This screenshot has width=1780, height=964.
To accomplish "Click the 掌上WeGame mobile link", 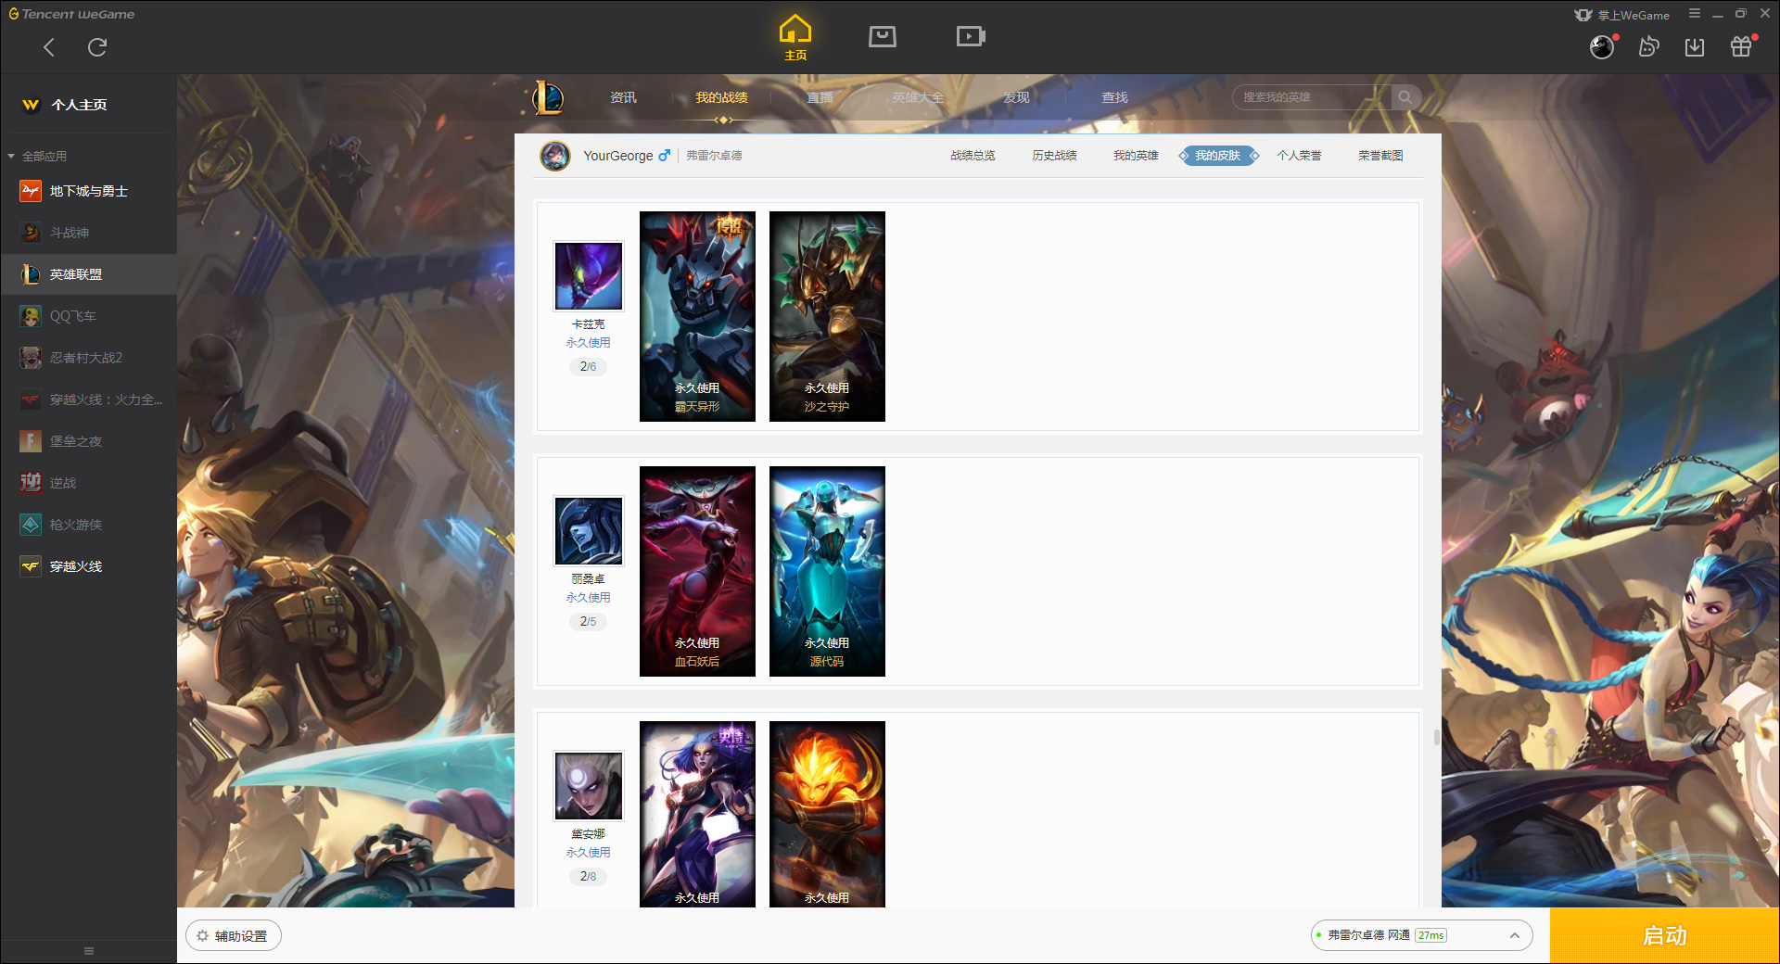I will click(1622, 15).
